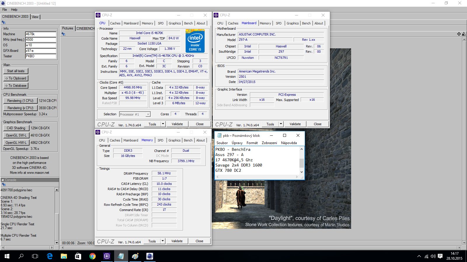Open volume control in system tray
Screen dimensions: 467x262
433,256
